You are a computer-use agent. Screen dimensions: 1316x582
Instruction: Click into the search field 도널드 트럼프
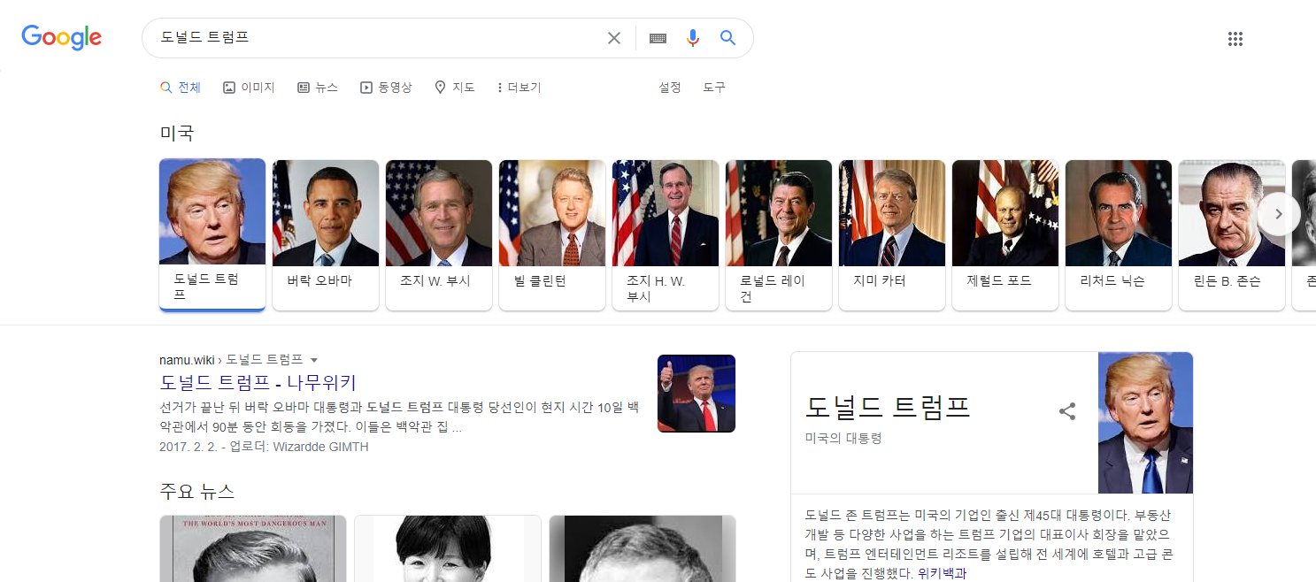376,38
